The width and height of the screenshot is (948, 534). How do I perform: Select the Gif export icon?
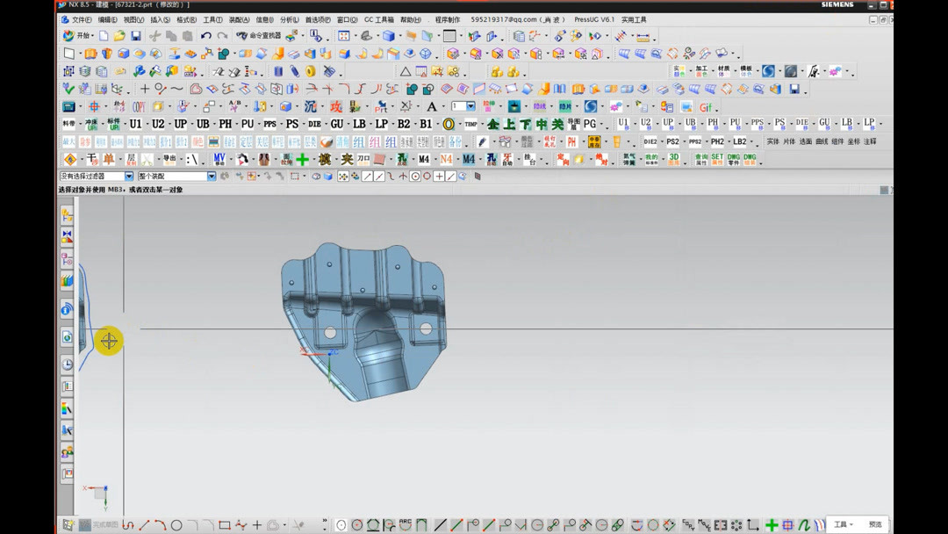tap(706, 107)
